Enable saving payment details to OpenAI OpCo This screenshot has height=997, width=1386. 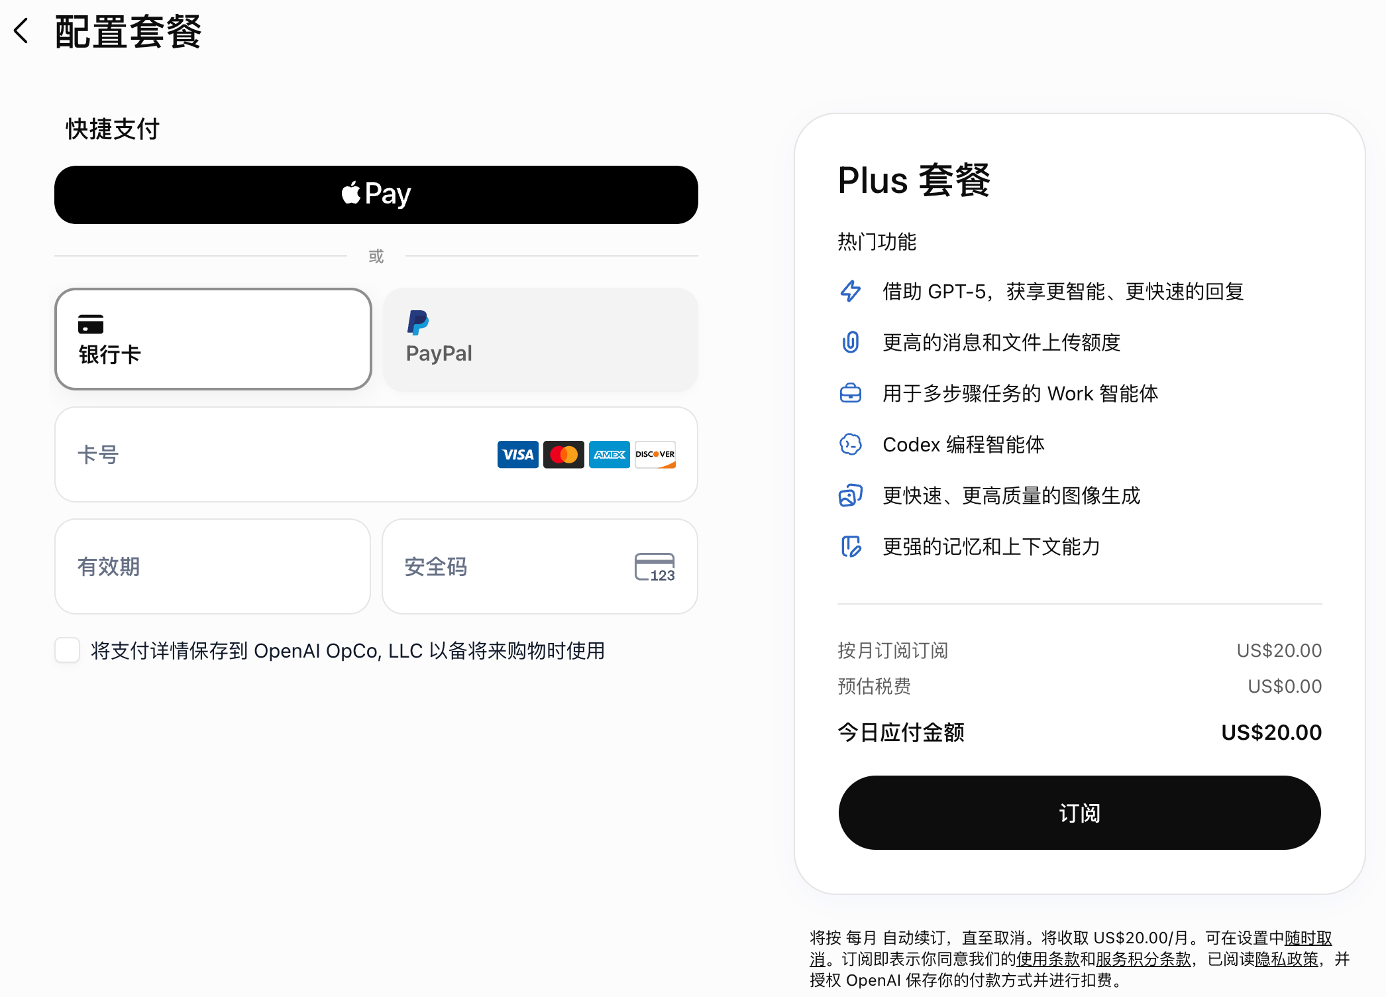tap(68, 650)
